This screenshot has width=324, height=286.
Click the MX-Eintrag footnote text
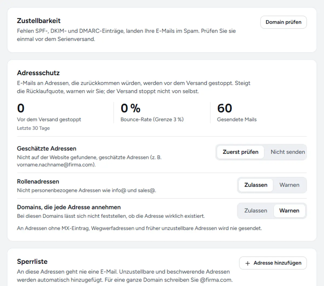tap(139, 228)
